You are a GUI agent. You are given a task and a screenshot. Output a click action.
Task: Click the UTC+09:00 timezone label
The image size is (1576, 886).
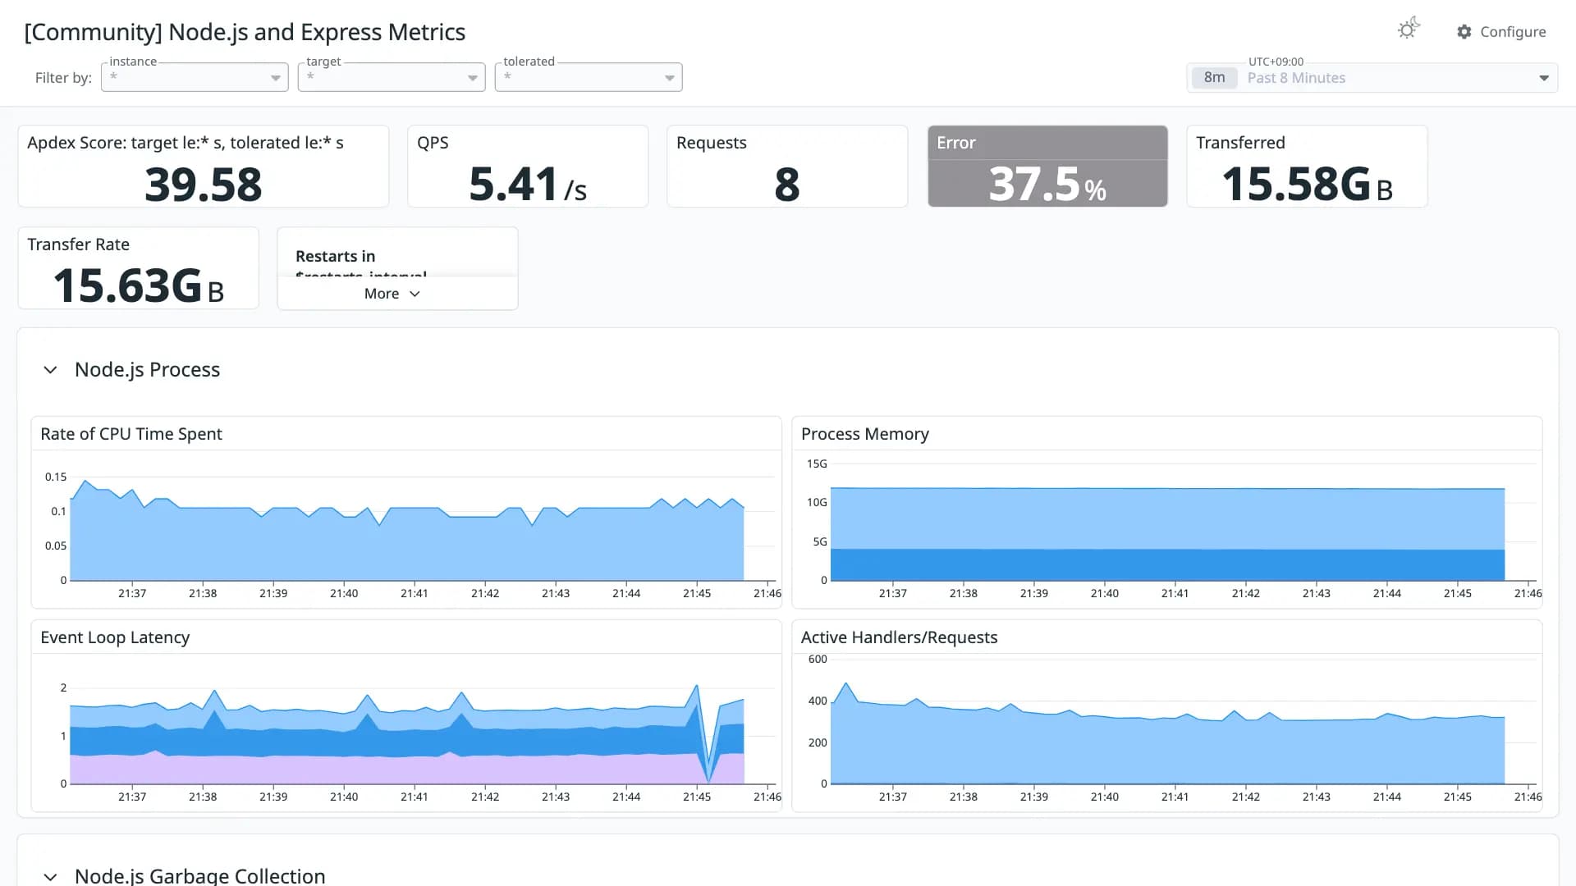(x=1276, y=62)
